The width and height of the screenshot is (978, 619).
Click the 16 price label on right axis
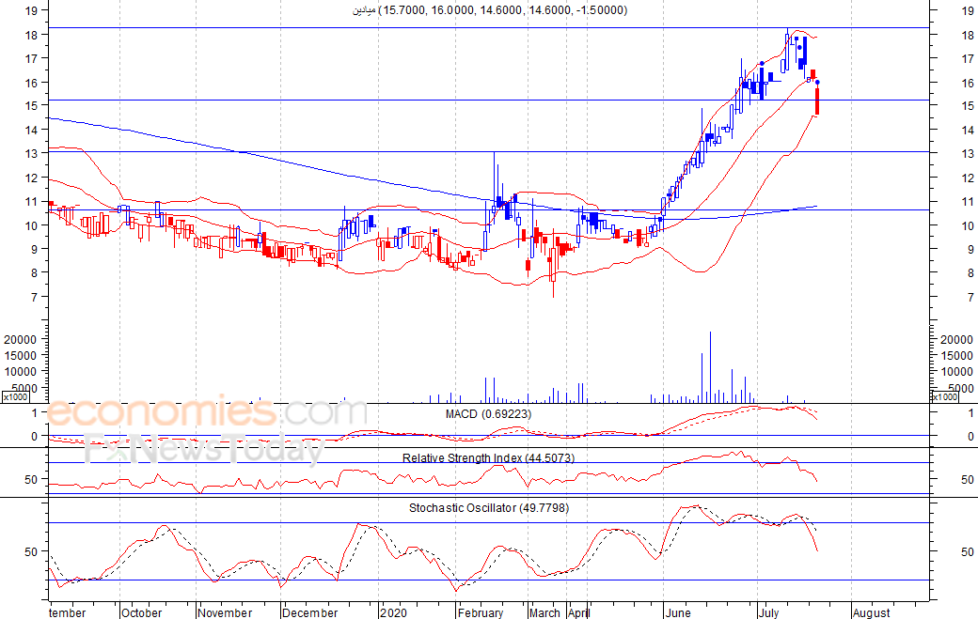pos(968,83)
